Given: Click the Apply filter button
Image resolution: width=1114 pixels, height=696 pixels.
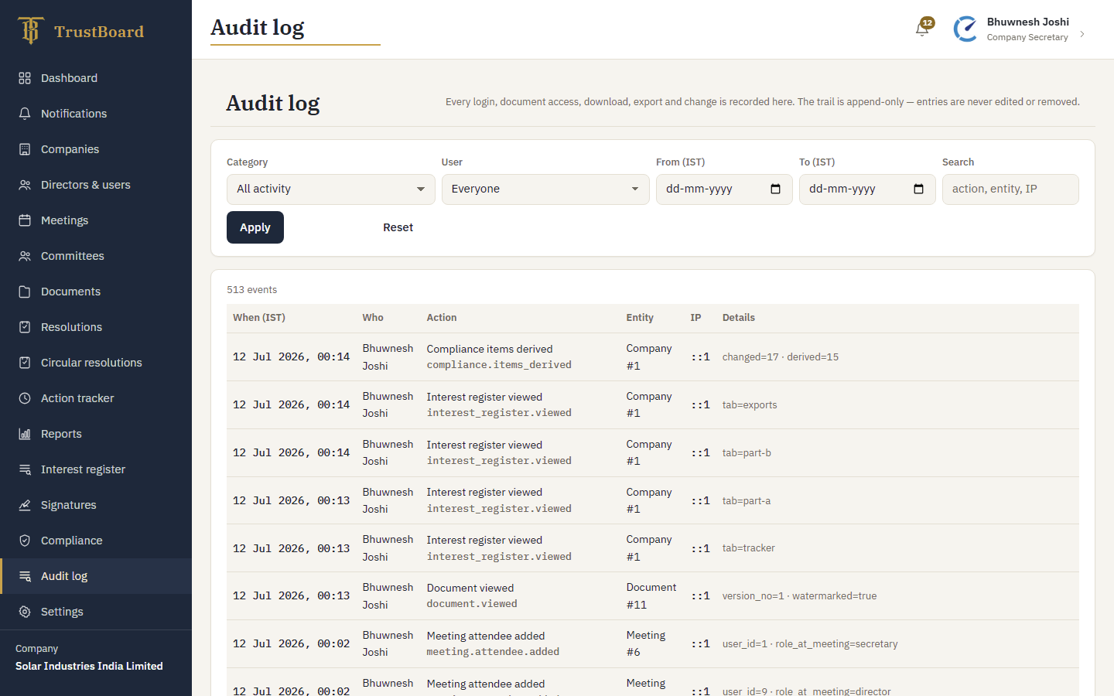Looking at the screenshot, I should click(x=255, y=227).
